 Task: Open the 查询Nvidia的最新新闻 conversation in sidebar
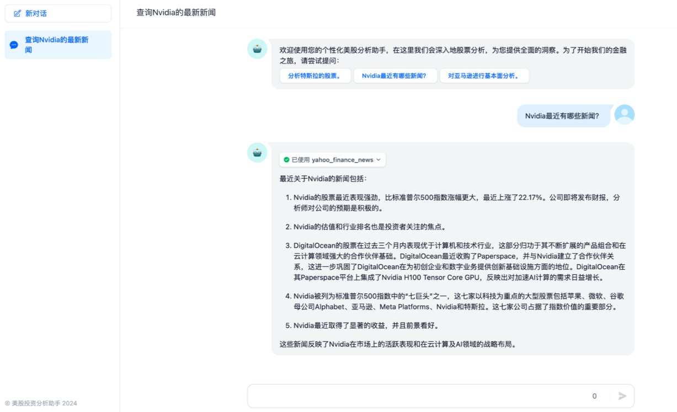coord(58,45)
